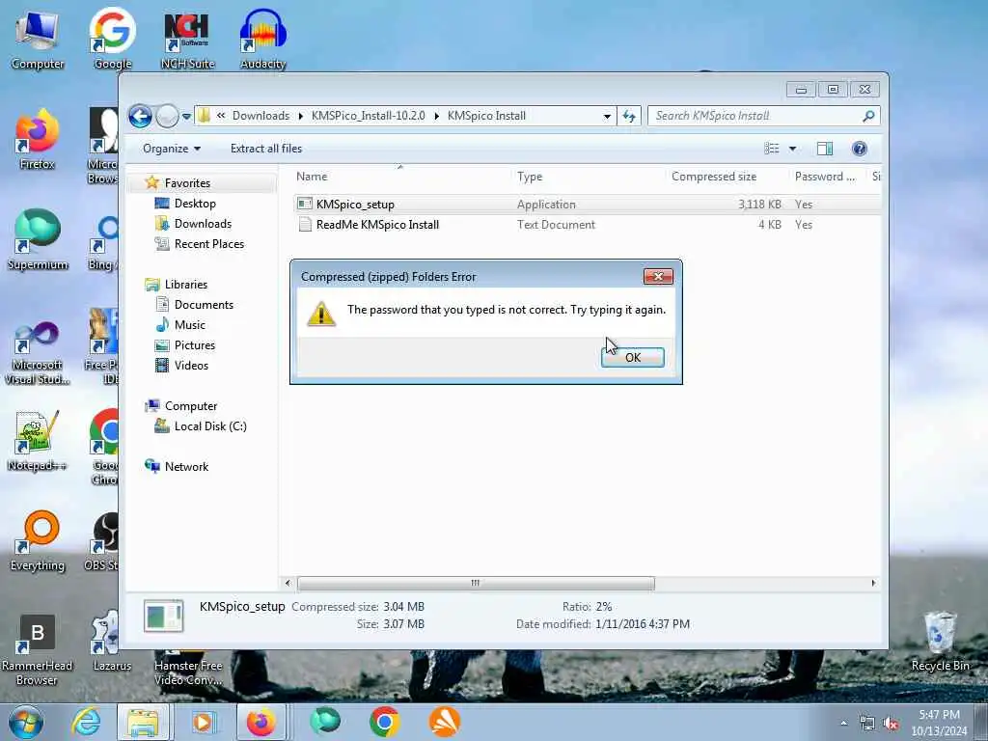Open Supermium from the taskbar
This screenshot has height=741, width=988.
click(x=325, y=722)
